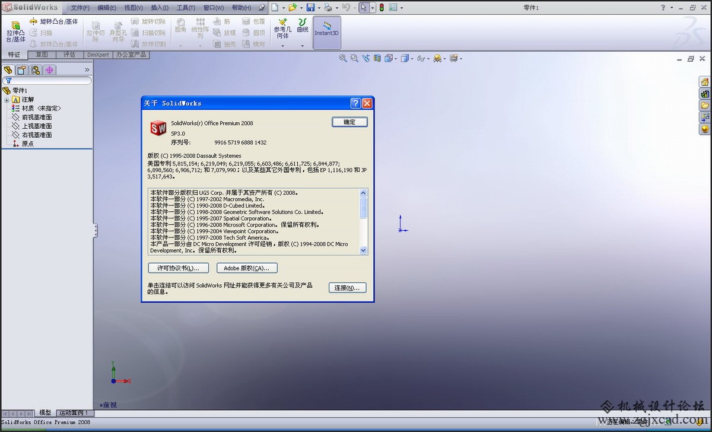Open the View Orientation dropdown arrow
This screenshot has width=712, height=432.
pyautogui.click(x=395, y=59)
